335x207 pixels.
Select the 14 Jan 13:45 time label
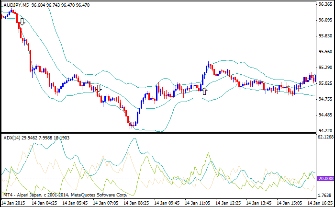pyautogui.click(x=259, y=203)
